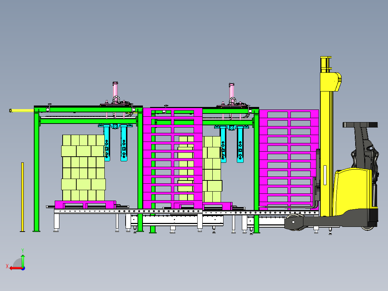Select the right magenta pallet stack near forklift

[289, 160]
